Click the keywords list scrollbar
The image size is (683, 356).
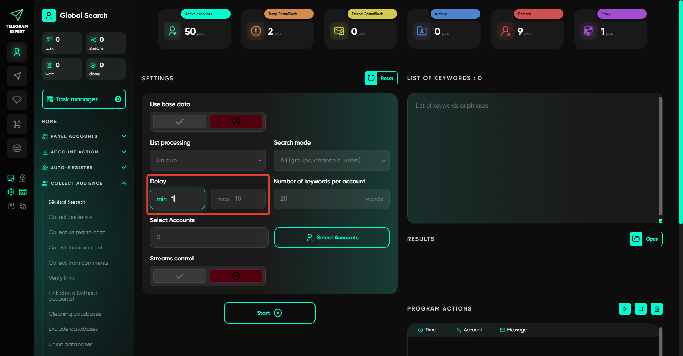660,156
